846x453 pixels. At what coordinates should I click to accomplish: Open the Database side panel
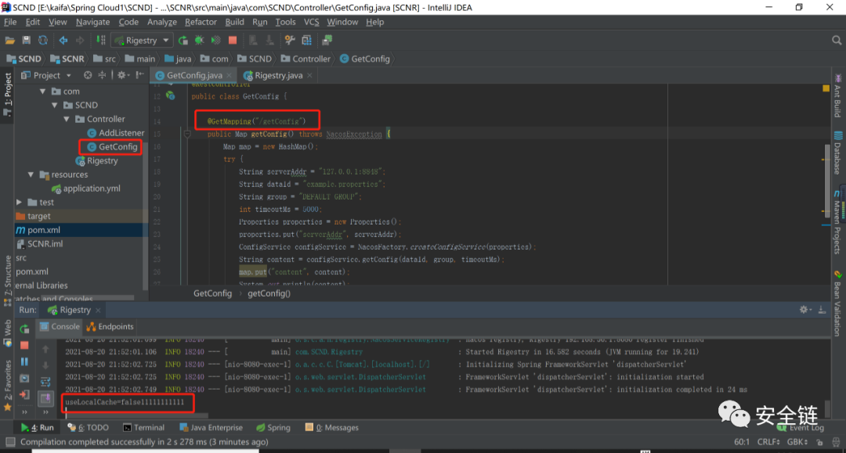pyautogui.click(x=837, y=153)
